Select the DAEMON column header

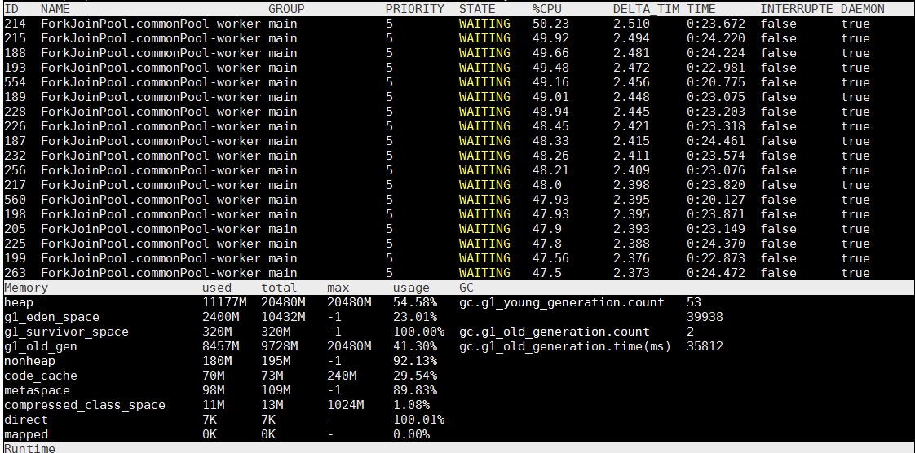pos(863,8)
